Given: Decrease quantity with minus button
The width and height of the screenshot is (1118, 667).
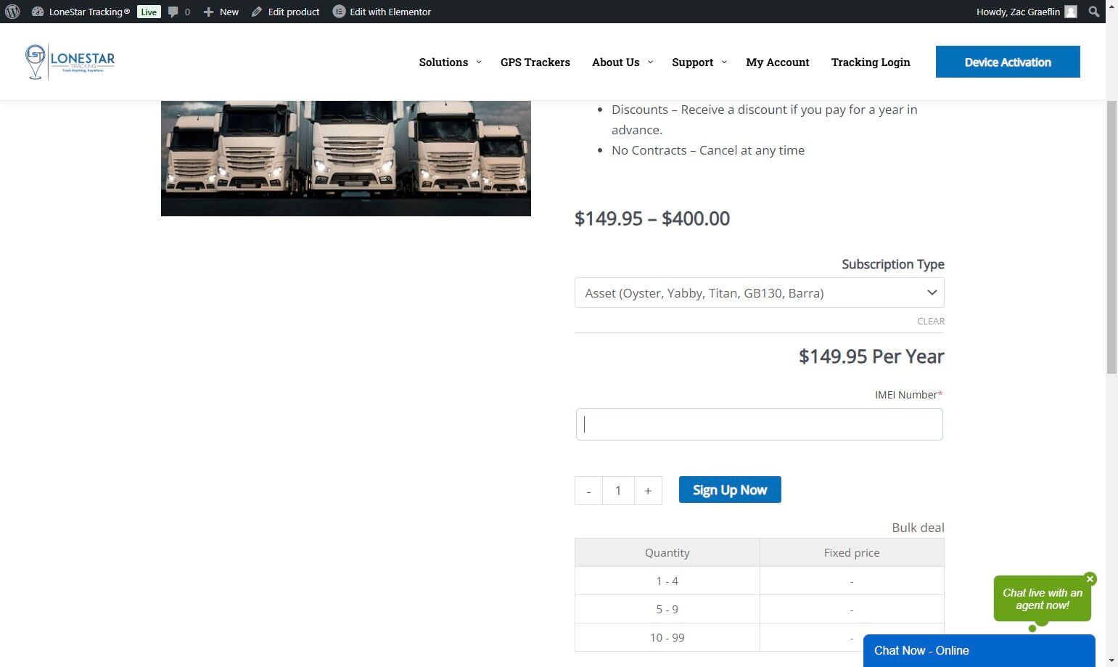Looking at the screenshot, I should pos(588,491).
